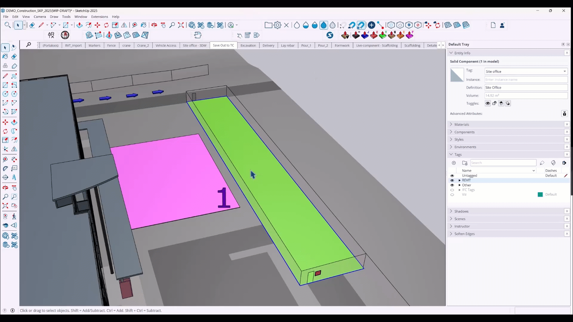The image size is (573, 322).
Task: Click the Add Tag plus icon
Action: point(454,163)
